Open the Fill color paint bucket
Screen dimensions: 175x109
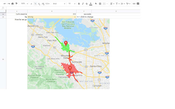[96, 4]
